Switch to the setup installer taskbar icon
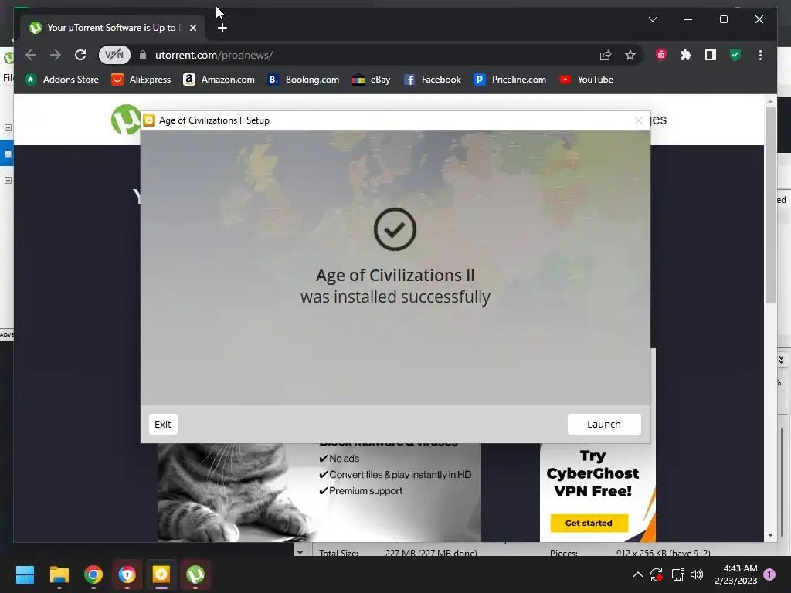The height and width of the screenshot is (593, 791). [x=161, y=574]
